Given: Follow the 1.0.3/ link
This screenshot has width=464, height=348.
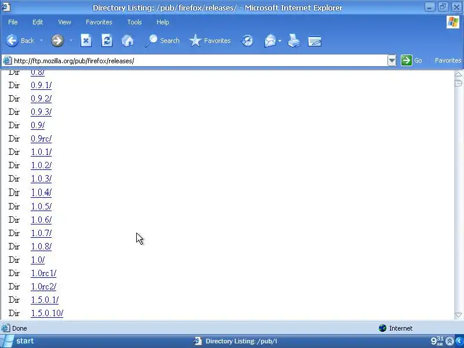Looking at the screenshot, I should coord(41,179).
